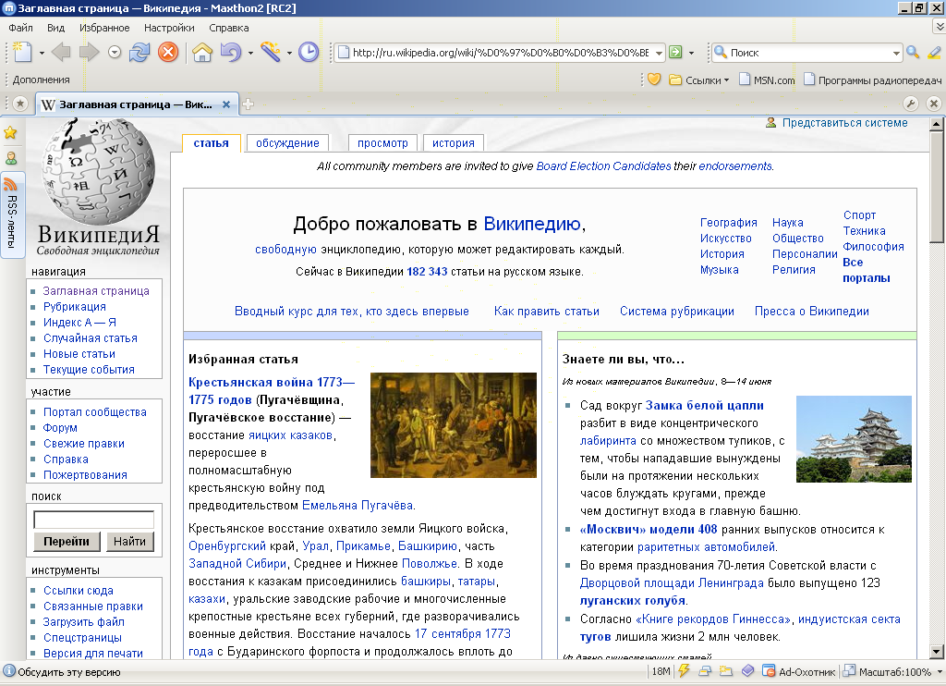Click the green Go arrow next to address bar

675,53
